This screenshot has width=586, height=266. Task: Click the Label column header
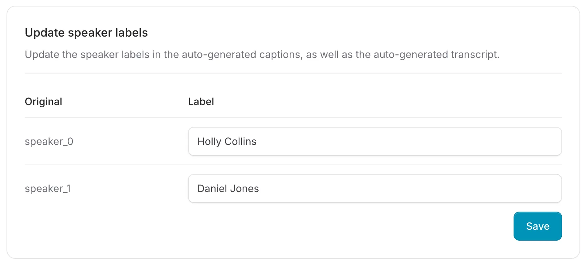coord(201,101)
